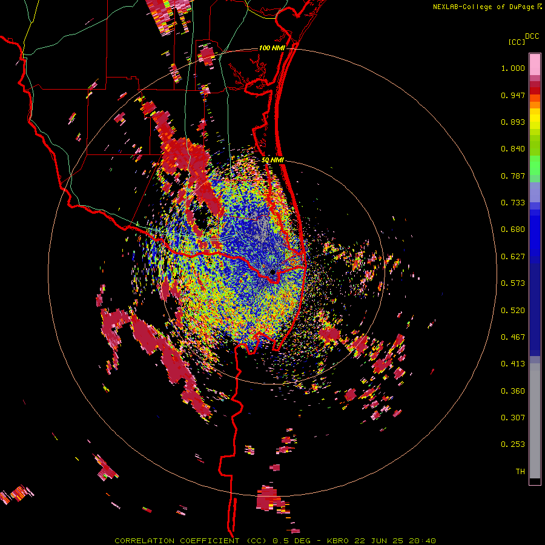Click the 22 JUN 25 date text

coord(379,541)
